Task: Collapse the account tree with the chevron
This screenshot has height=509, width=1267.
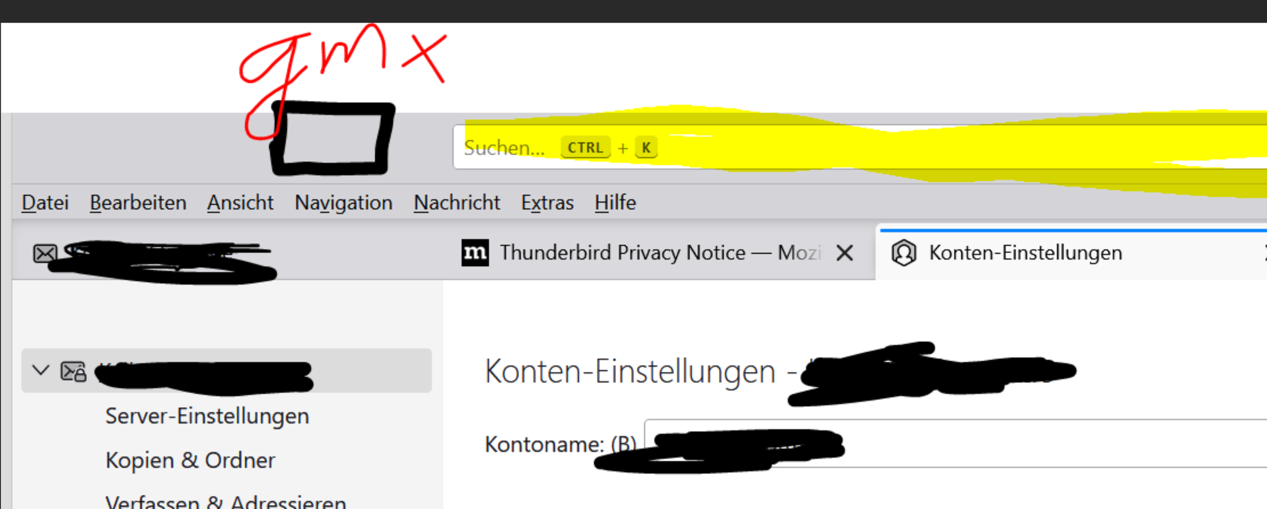Action: pos(41,370)
